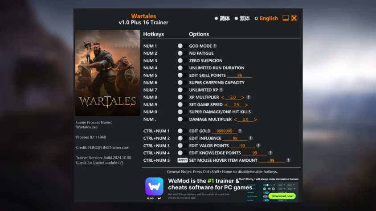376x211 pixels.
Task: Click the Hotkeys column header
Action: [153, 34]
